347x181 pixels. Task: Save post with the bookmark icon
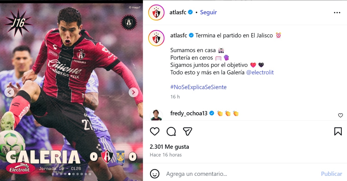coord(338,132)
